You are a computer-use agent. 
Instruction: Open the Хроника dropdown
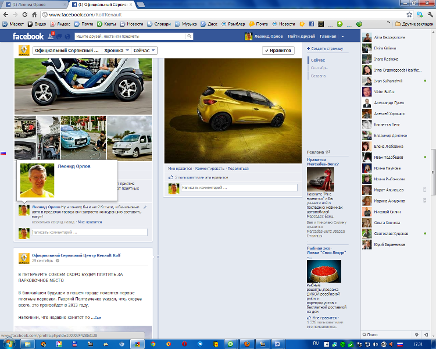pyautogui.click(x=116, y=51)
